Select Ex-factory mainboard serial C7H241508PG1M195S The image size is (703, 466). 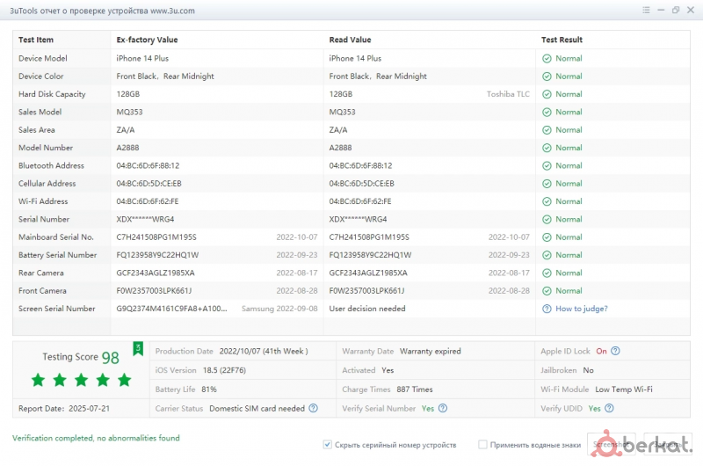pos(156,237)
